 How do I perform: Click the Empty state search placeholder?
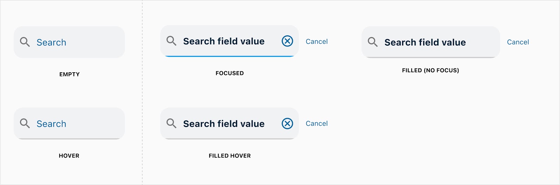pyautogui.click(x=51, y=43)
